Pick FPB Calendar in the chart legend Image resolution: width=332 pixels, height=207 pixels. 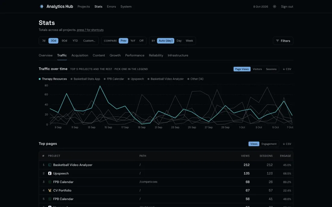coord(114,79)
